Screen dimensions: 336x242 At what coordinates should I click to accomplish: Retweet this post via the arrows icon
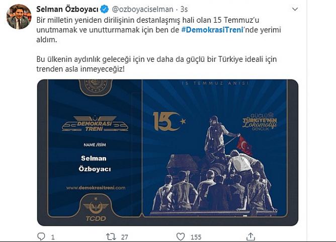[x=111, y=236]
